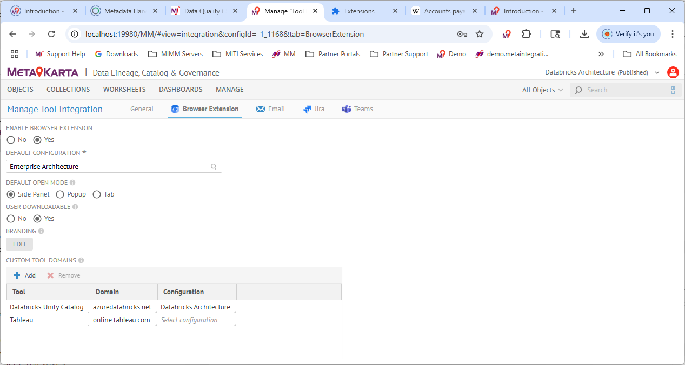Open the Chrome extensions puzzle icon
685x365 pixels.
pyautogui.click(x=526, y=34)
